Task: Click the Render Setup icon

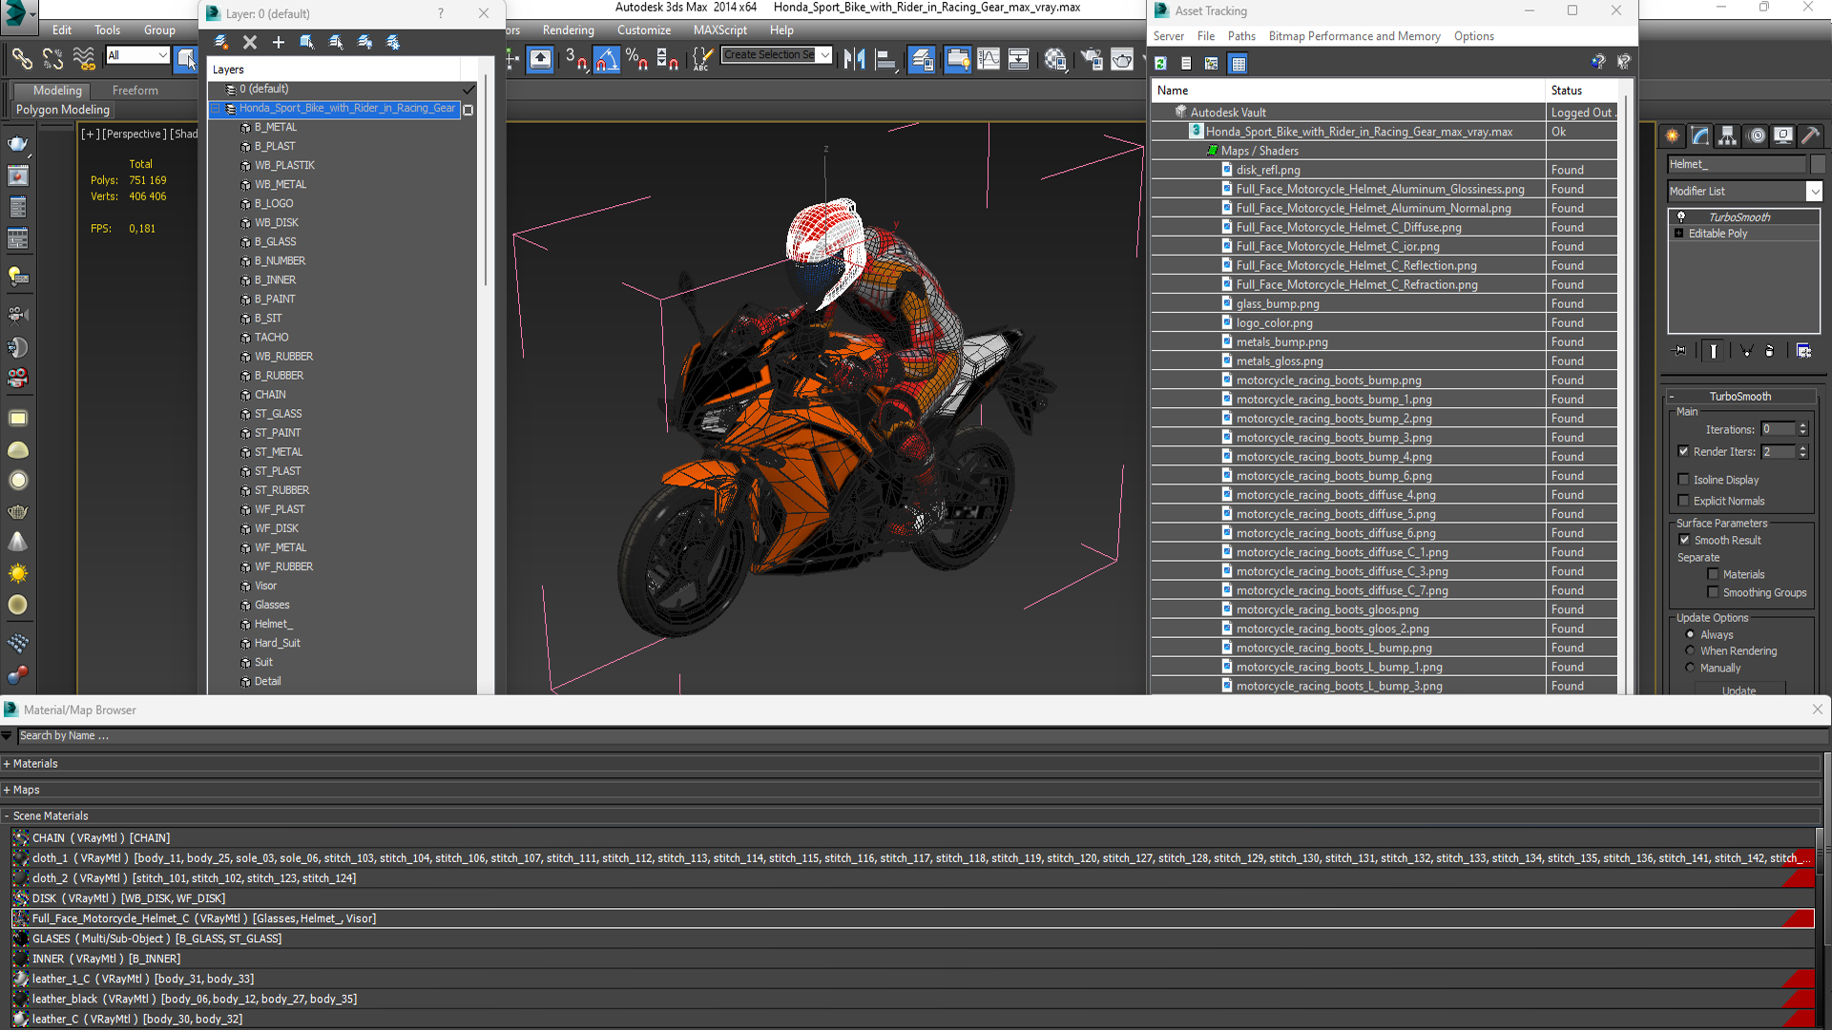Action: coord(1093,60)
